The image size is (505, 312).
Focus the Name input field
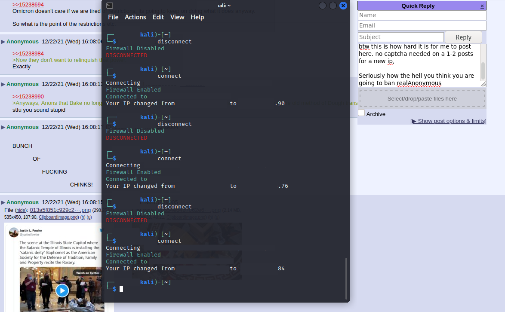[x=422, y=15]
